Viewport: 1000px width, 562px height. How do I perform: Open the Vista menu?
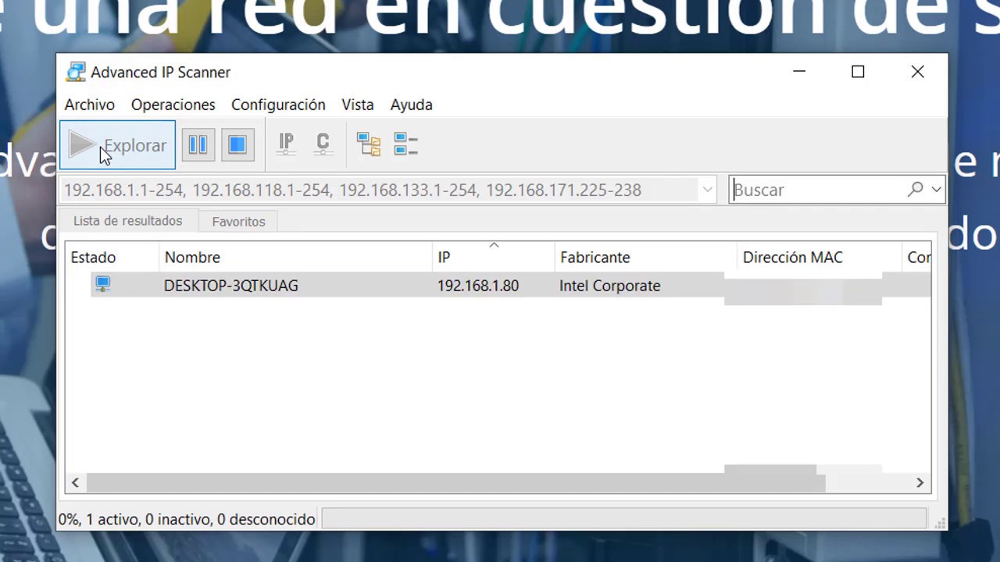tap(358, 105)
